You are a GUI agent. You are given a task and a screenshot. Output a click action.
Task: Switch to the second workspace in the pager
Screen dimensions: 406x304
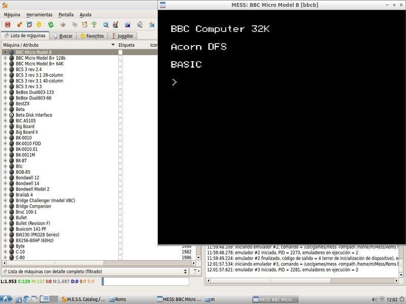coord(54,299)
